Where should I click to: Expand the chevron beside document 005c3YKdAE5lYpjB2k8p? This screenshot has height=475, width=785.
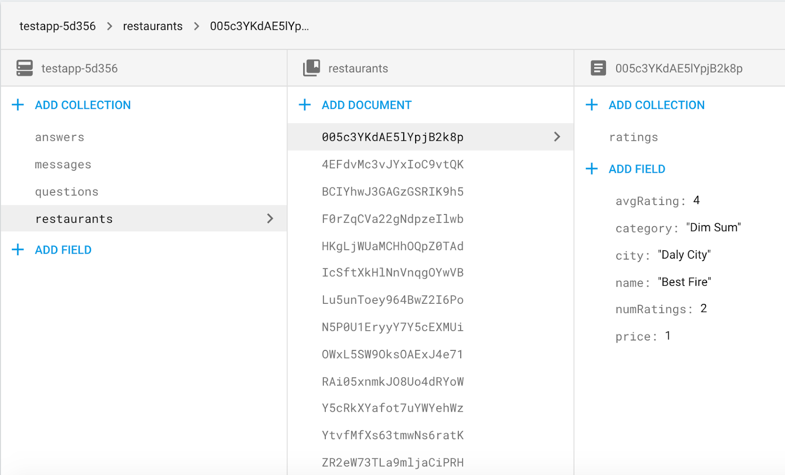[x=557, y=137]
